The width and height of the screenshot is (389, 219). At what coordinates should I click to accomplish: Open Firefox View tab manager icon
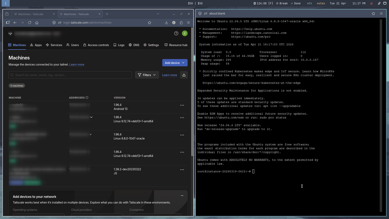coord(7,14)
